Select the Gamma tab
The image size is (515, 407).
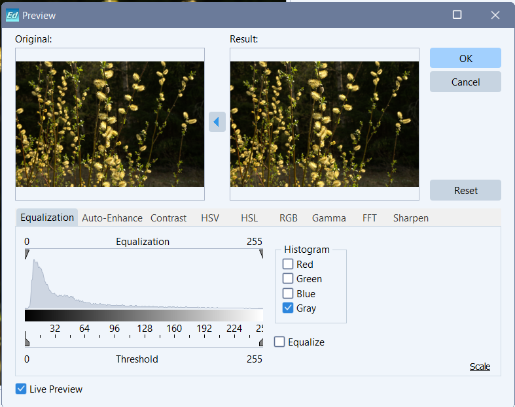click(329, 218)
